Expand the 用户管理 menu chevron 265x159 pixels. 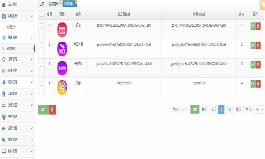click(x=32, y=117)
